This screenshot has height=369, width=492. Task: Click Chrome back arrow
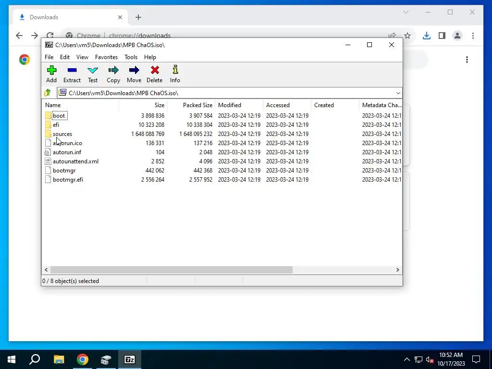19,36
